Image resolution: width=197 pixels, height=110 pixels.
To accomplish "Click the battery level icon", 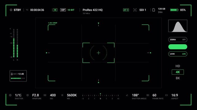I will 174,10.
